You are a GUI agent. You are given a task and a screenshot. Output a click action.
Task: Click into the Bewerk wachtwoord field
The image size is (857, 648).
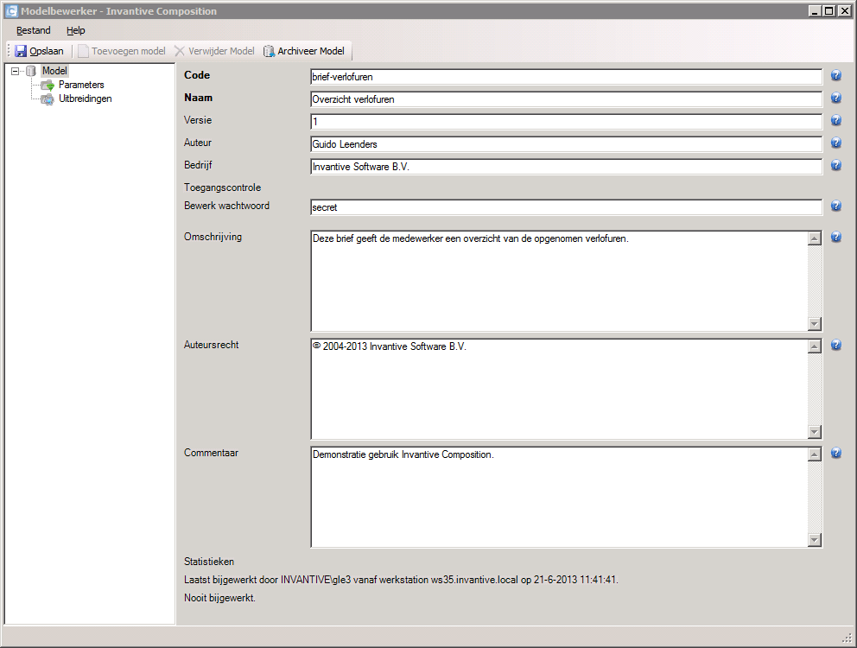point(566,207)
